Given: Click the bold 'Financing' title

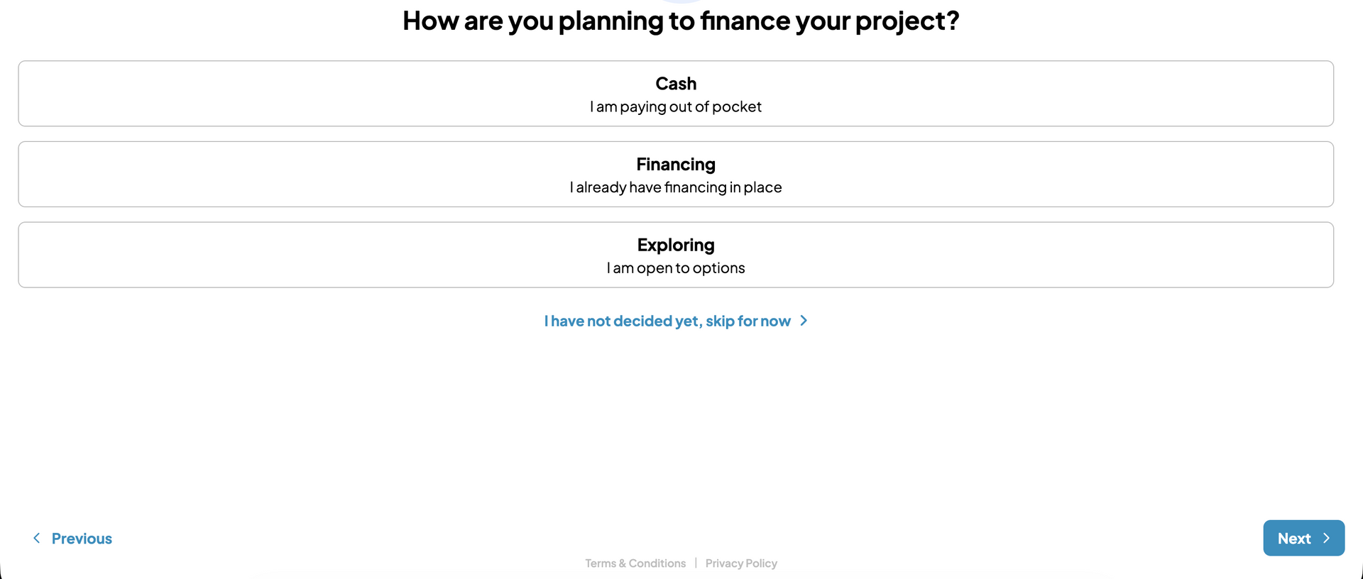Looking at the screenshot, I should pos(676,165).
